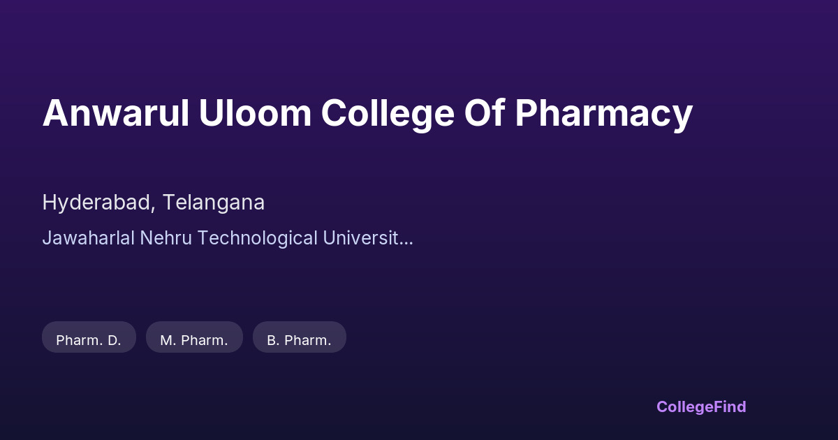Open the Jawaharlal Nehru Technological University line

pyautogui.click(x=227, y=238)
